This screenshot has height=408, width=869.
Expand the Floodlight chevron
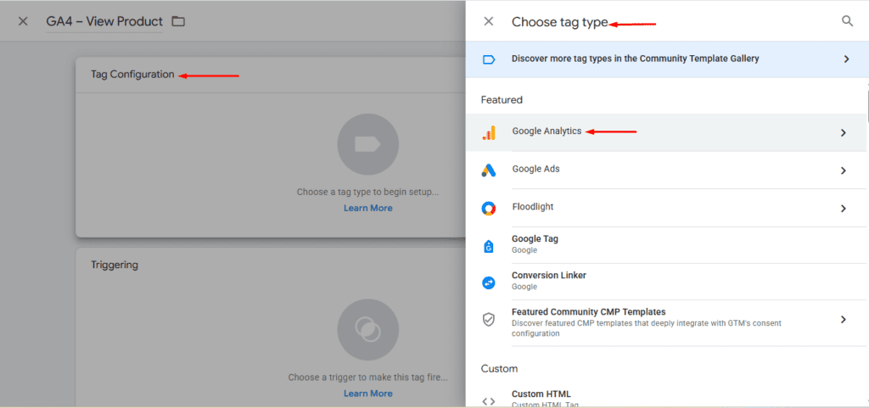(843, 208)
